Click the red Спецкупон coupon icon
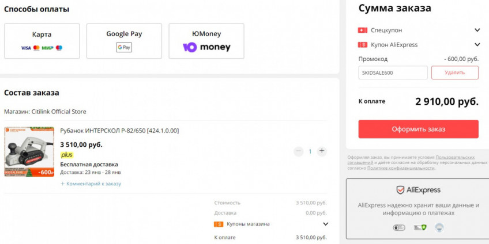The image size is (489, 244). point(363,30)
